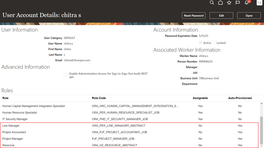Enable Administration Access for Audit REST API
264x148 pixels.
66,75
